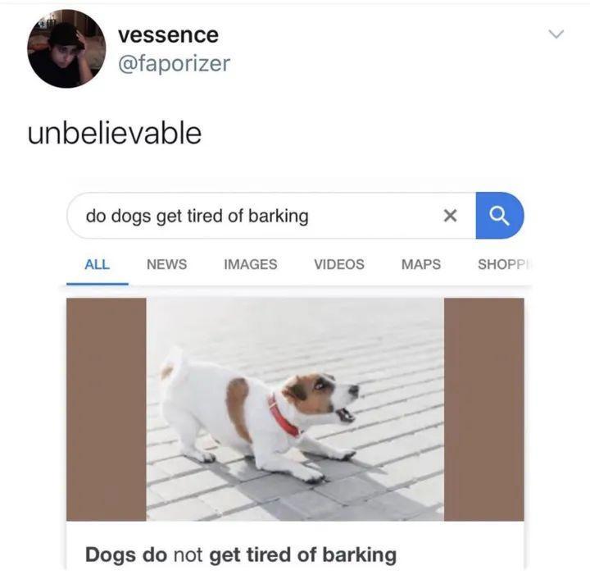Click the left brown bar of the image

pyautogui.click(x=106, y=409)
